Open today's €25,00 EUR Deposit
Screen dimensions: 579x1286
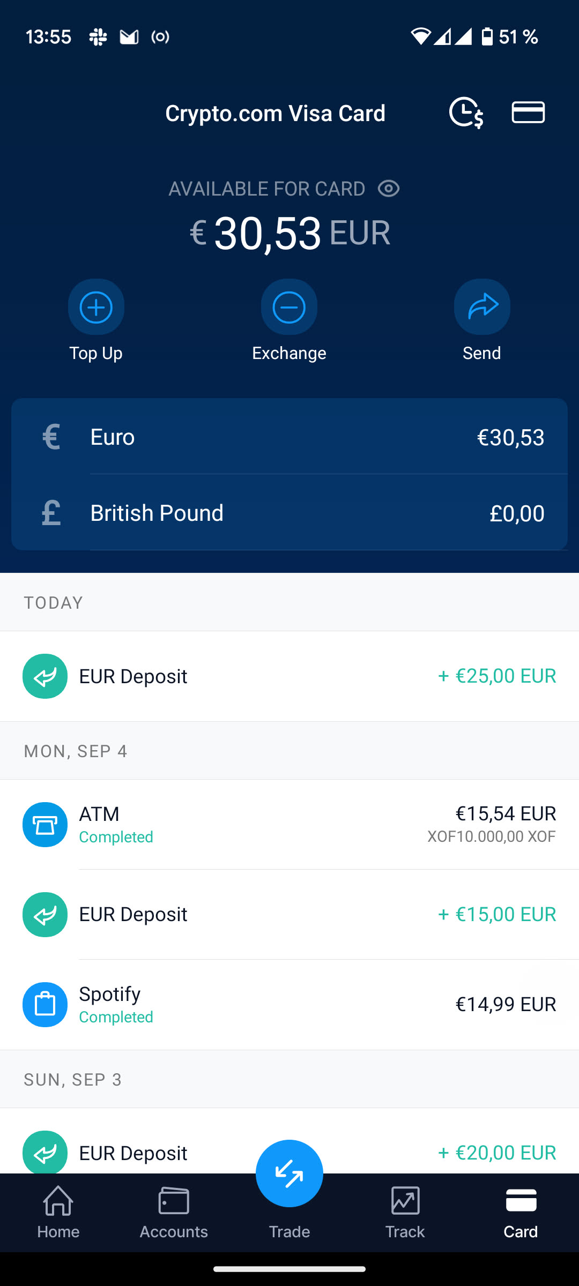(289, 676)
